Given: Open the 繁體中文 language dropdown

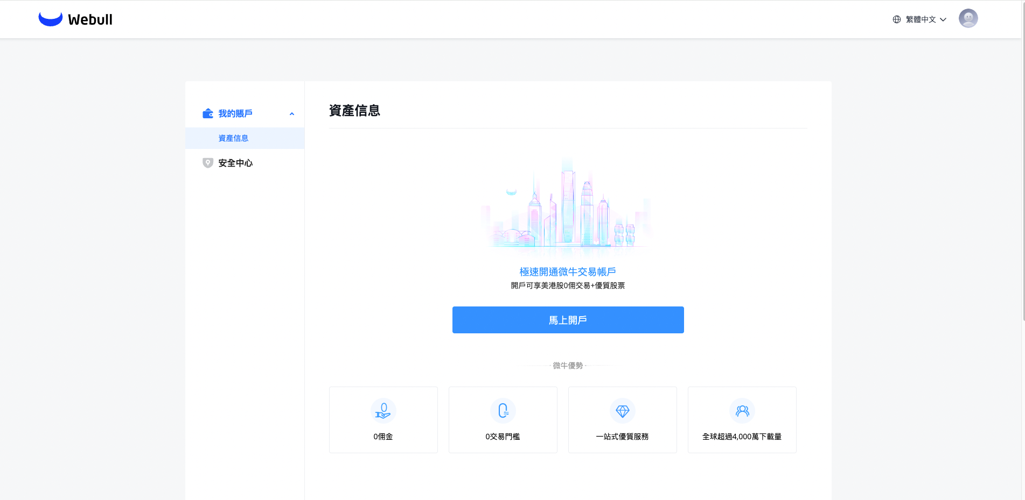Looking at the screenshot, I should point(921,19).
